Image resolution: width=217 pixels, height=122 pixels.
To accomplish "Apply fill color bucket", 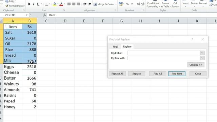I will 55,4.
